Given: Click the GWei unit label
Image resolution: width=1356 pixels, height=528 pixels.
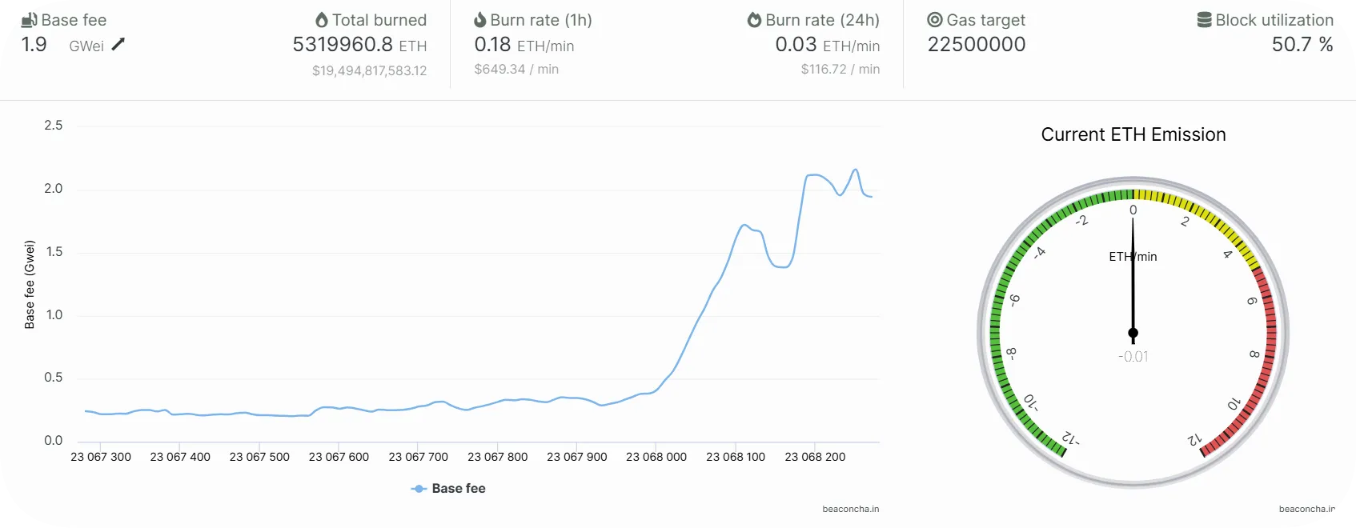Looking at the screenshot, I should [86, 46].
